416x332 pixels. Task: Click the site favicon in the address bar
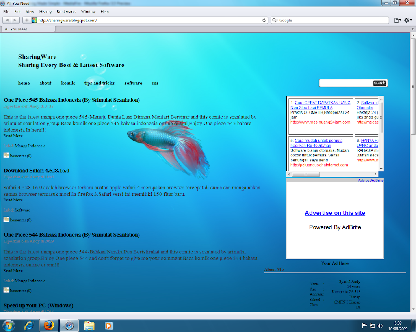point(35,20)
